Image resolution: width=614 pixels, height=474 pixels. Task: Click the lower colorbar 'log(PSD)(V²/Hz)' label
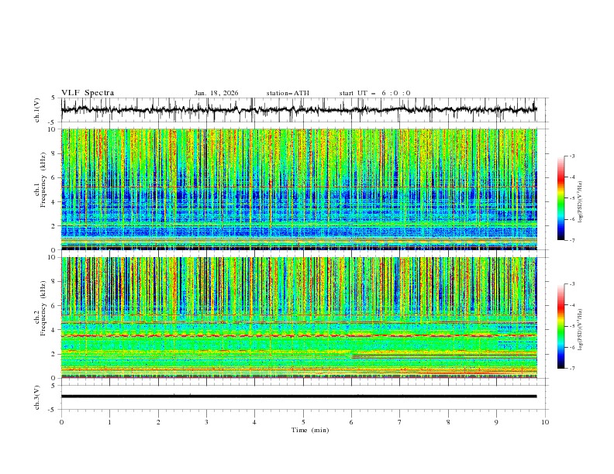tap(581, 330)
